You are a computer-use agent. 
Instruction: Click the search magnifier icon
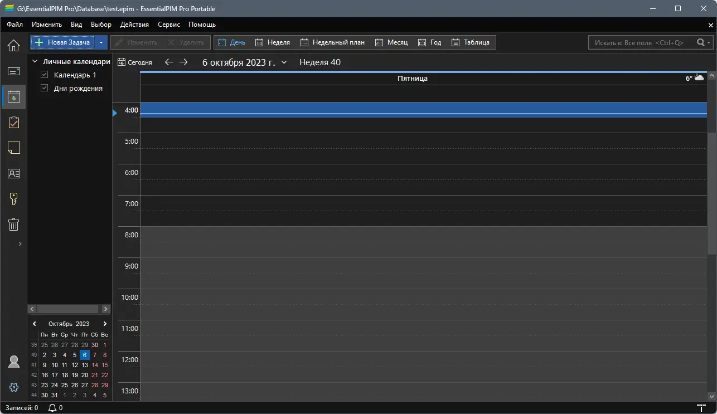[x=701, y=42]
